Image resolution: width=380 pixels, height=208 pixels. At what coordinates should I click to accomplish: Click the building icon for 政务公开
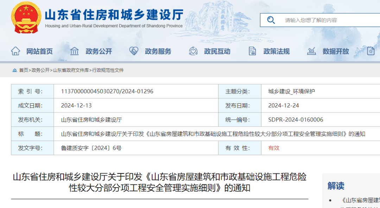[74, 51]
